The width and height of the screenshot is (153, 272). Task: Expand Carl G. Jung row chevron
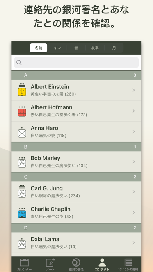[x=133, y=192]
